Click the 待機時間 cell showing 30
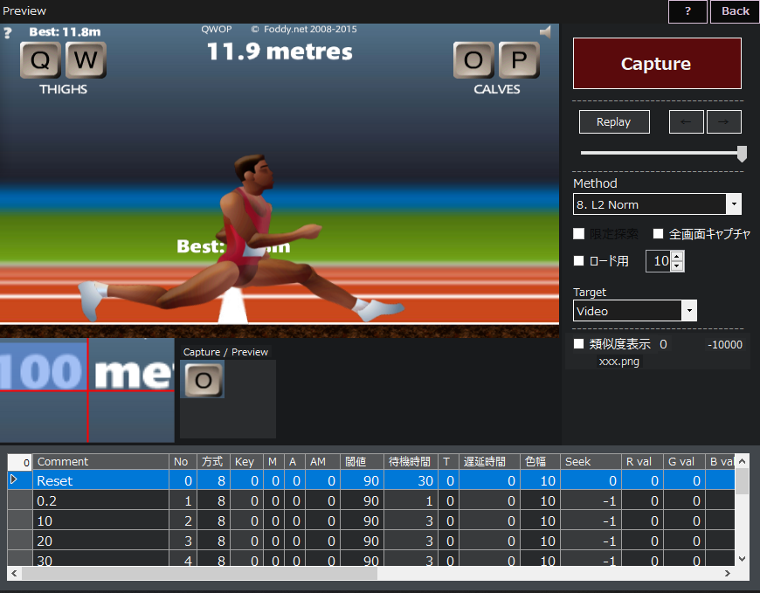The width and height of the screenshot is (760, 593). (x=411, y=480)
